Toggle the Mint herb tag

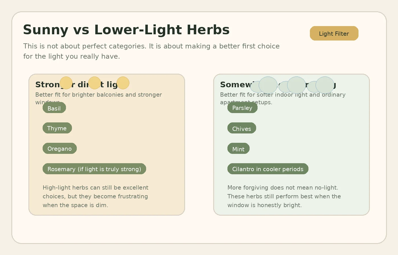point(238,148)
